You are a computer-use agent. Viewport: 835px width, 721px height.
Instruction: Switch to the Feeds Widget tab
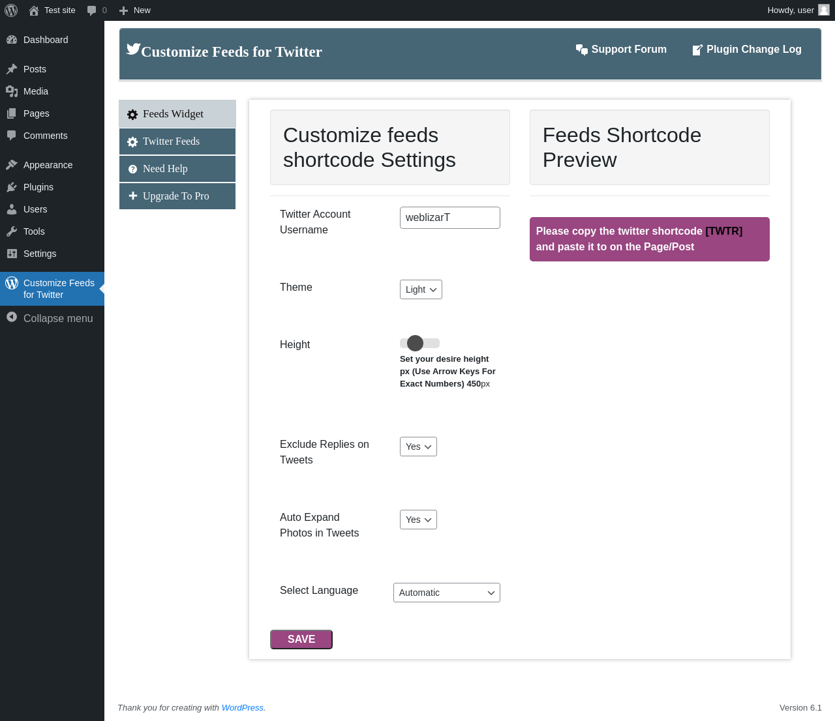177,114
